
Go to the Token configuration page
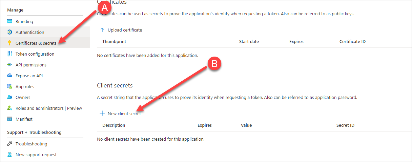35,54
